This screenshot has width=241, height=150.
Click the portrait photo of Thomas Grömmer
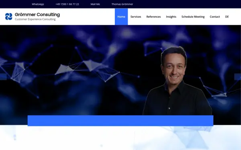point(177,81)
